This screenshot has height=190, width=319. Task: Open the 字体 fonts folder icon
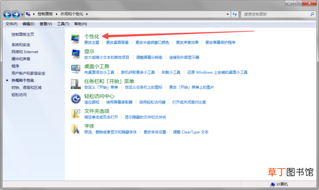[x=76, y=129]
